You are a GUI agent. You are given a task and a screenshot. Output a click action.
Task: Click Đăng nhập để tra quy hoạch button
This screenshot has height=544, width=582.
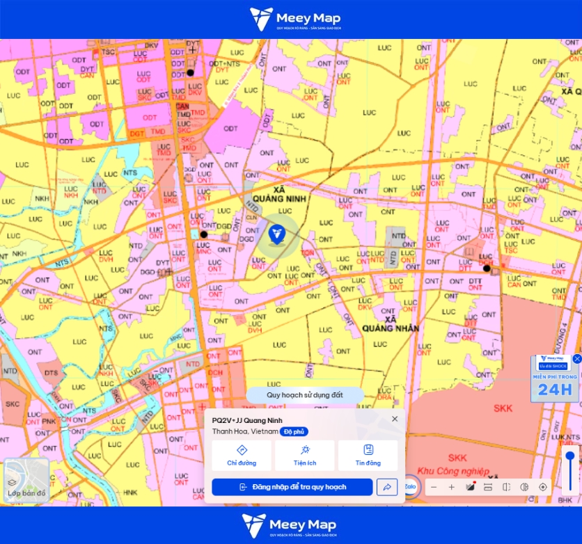(292, 487)
